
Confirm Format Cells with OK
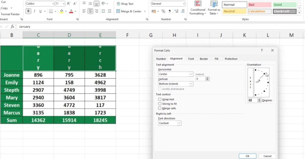point(248,156)
